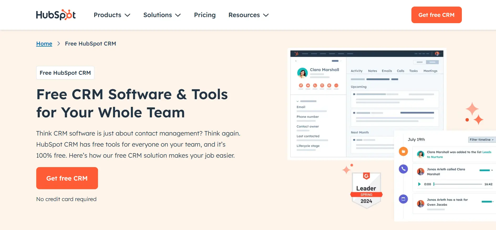Switch to the Notes tab

(x=373, y=71)
